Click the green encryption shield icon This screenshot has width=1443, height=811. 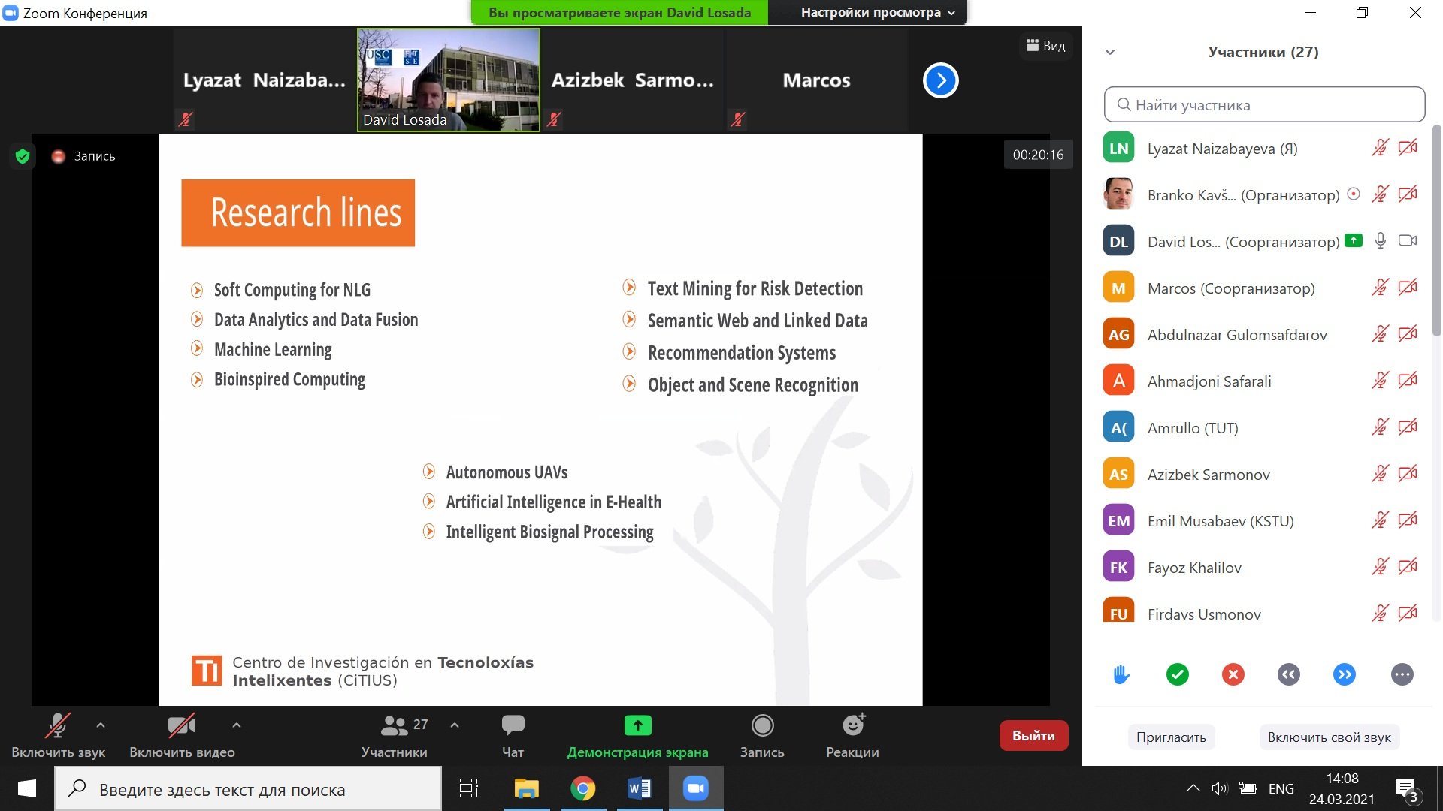[x=23, y=156]
